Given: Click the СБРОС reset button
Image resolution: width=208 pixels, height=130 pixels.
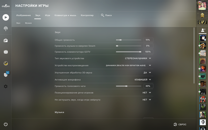Looking at the screenshot, I should coord(180,124).
